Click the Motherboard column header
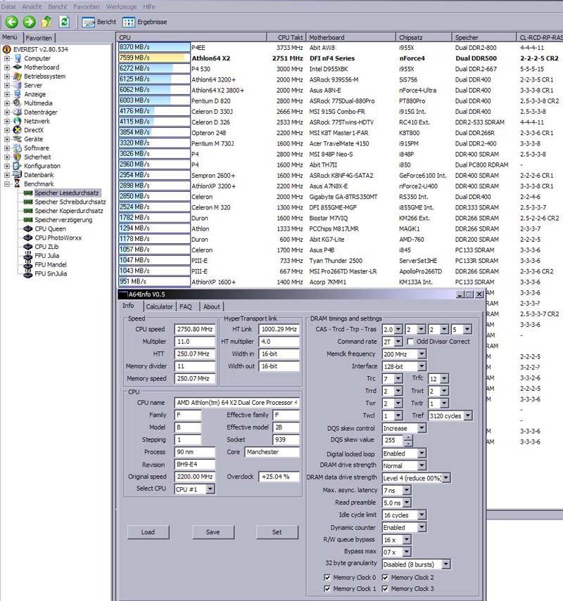 [350, 37]
